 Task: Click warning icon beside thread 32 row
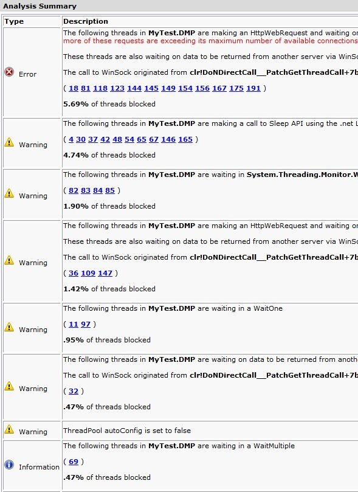coord(9,386)
